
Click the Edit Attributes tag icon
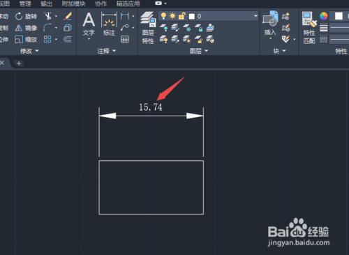tap(285, 39)
